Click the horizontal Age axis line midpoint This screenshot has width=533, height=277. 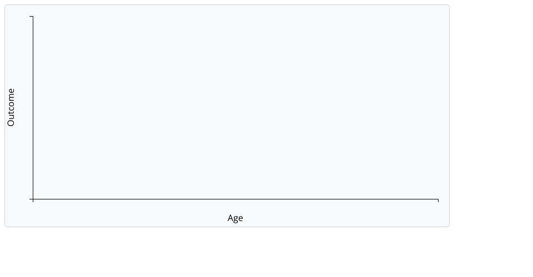[x=235, y=199]
